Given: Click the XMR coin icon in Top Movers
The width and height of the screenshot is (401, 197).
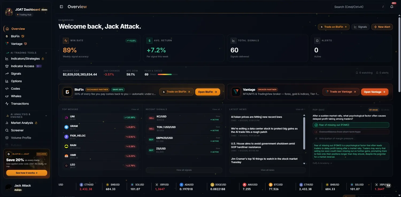Looking at the screenshot, I should coord(66,156).
